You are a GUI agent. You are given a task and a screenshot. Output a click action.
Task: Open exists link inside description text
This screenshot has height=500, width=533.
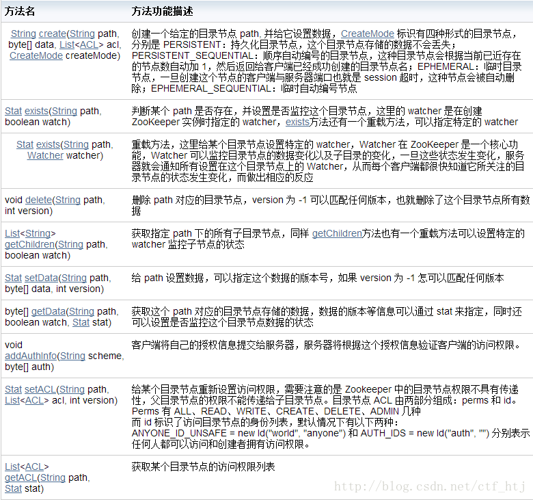(x=297, y=122)
